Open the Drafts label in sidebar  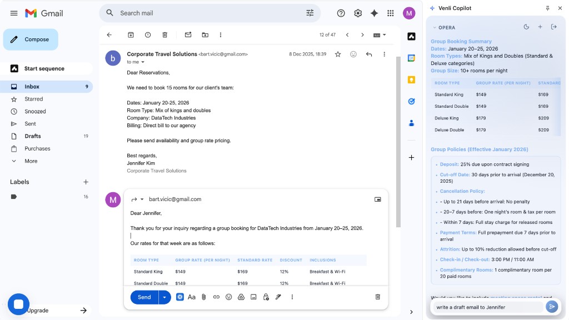tap(33, 136)
